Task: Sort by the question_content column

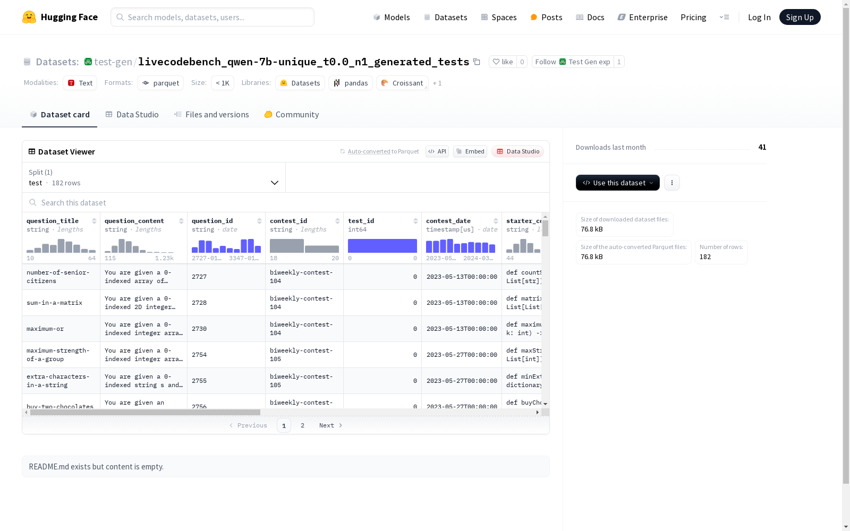Action: pyautogui.click(x=181, y=221)
